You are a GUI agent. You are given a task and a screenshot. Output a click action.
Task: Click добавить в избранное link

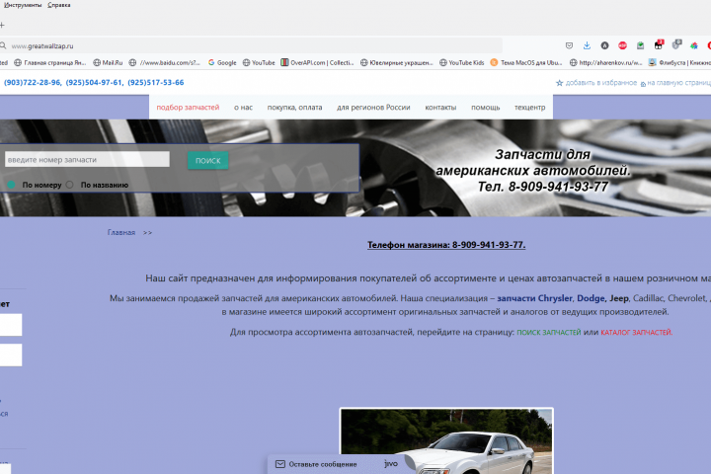tap(601, 83)
